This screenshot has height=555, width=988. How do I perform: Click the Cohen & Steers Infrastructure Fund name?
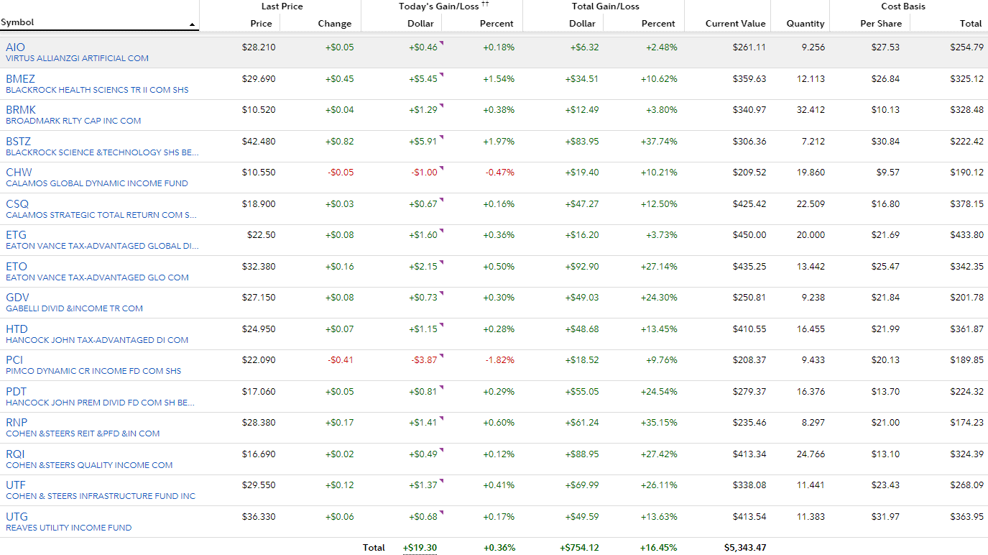click(101, 496)
